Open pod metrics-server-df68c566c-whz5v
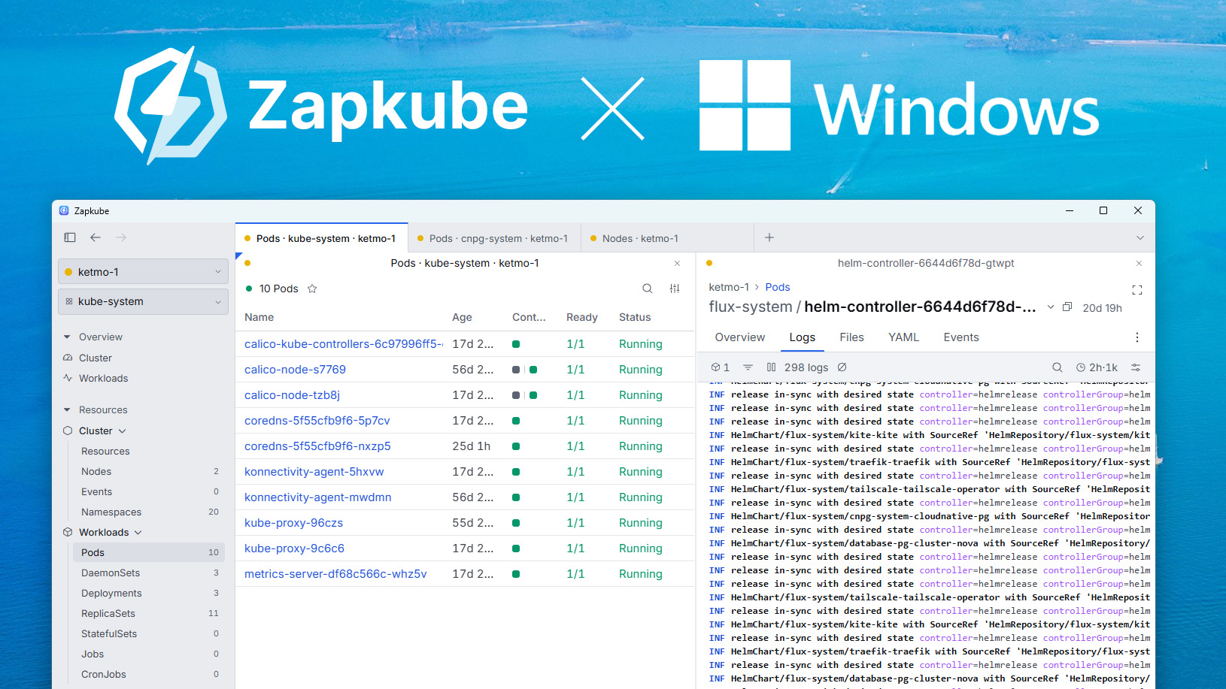The width and height of the screenshot is (1226, 689). point(335,574)
